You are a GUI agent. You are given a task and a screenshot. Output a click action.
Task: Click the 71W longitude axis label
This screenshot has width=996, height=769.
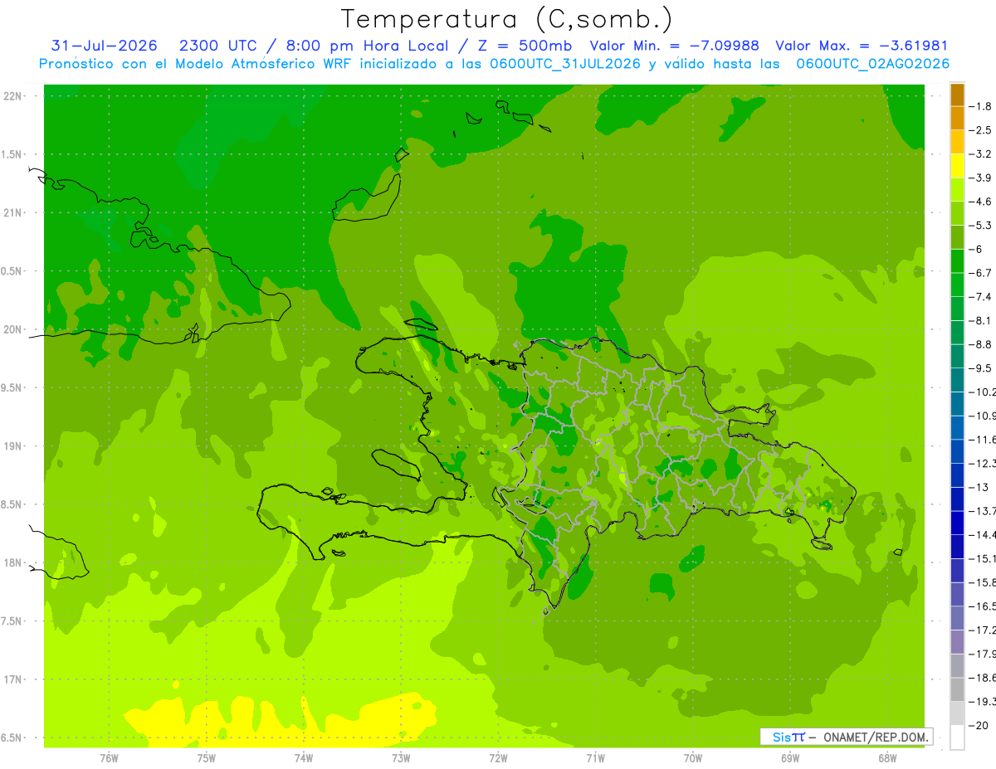(595, 759)
